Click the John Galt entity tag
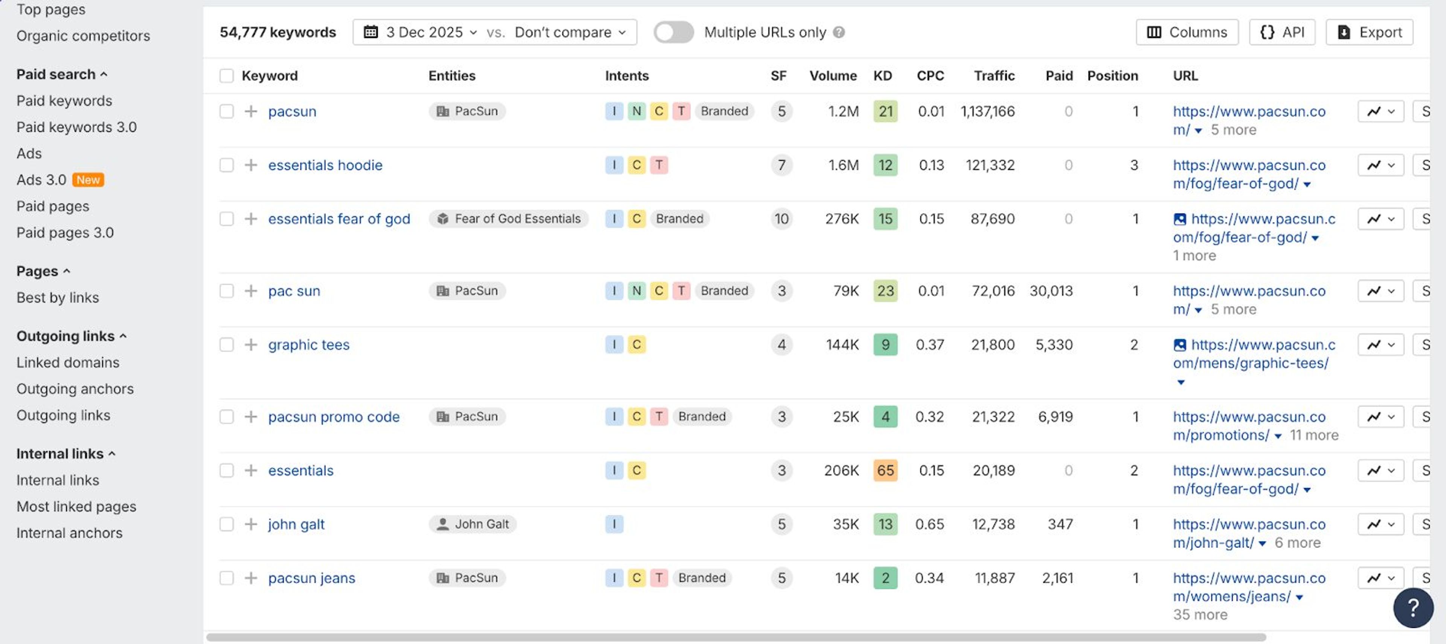The image size is (1446, 644). click(472, 524)
